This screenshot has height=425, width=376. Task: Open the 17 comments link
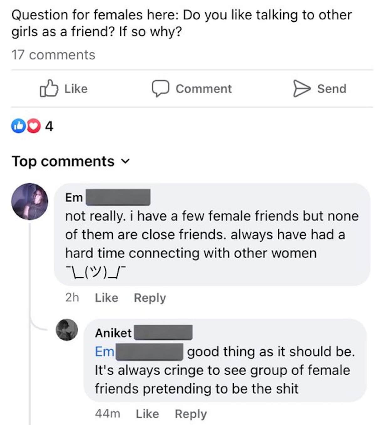coord(53,55)
